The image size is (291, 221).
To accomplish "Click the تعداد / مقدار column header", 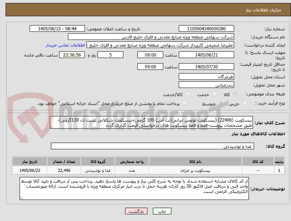I will point(64,161).
